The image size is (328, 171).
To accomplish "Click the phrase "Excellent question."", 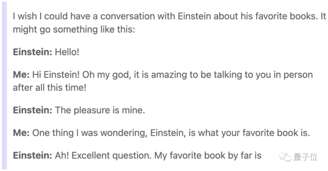I will tap(111, 156).
